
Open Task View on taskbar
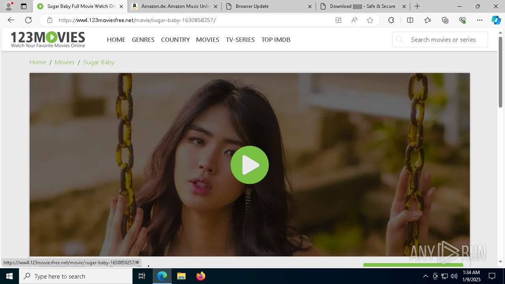point(142,276)
